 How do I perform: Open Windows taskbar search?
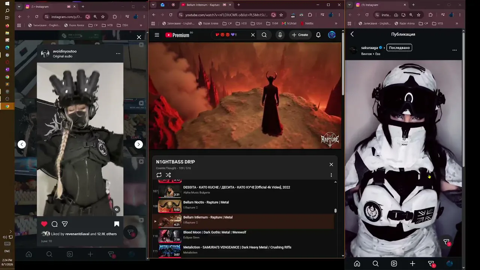pos(7,10)
